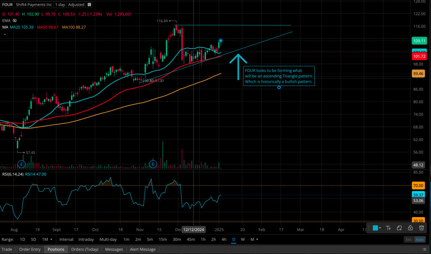
Task: Select the ascending triangle annotation text box
Action: (x=278, y=76)
